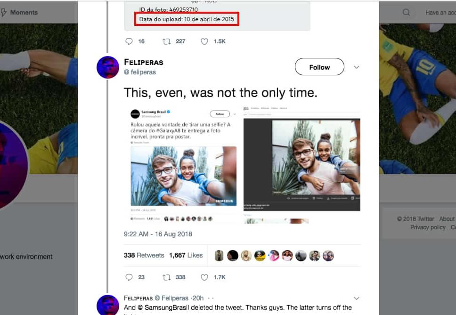Click the first liker avatar in the row
This screenshot has width=456, height=315.
(x=219, y=256)
